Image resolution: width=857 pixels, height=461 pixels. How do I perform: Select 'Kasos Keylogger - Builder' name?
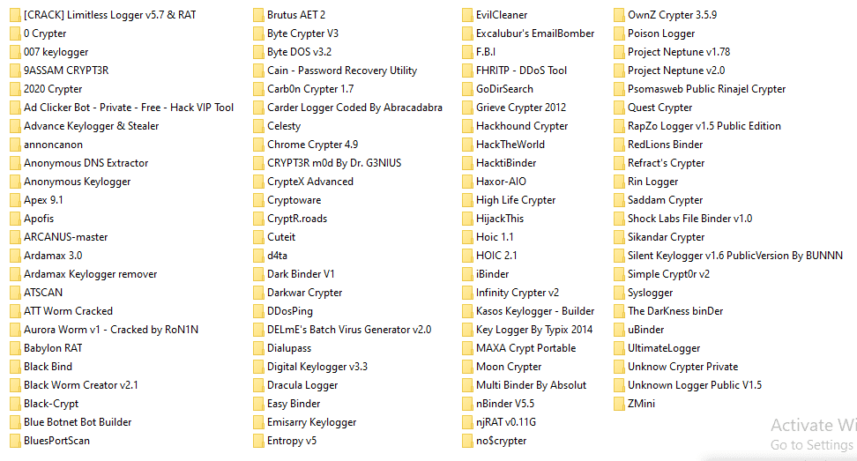coord(535,311)
